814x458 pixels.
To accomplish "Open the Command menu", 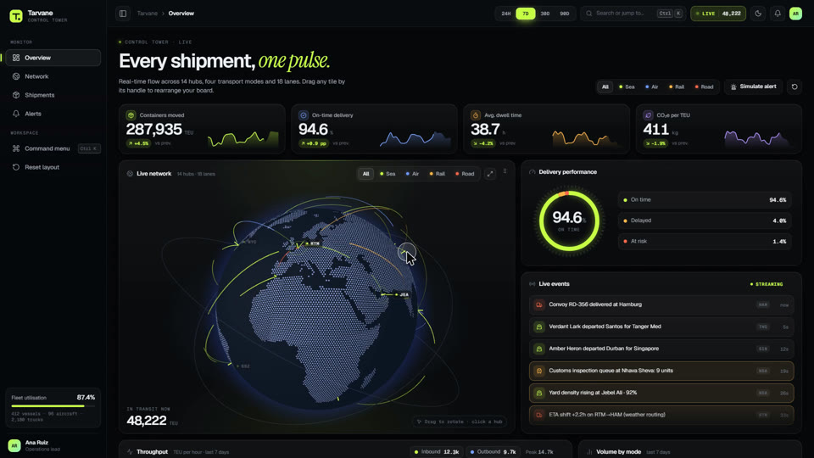I will 53,148.
